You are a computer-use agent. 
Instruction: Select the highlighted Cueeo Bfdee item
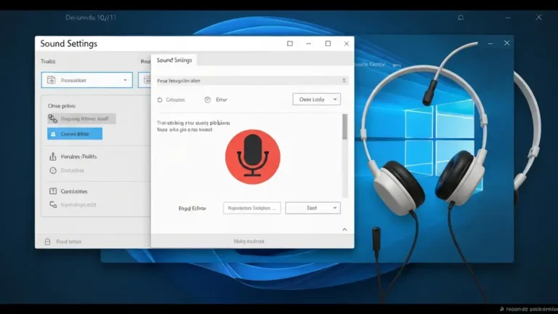click(75, 134)
